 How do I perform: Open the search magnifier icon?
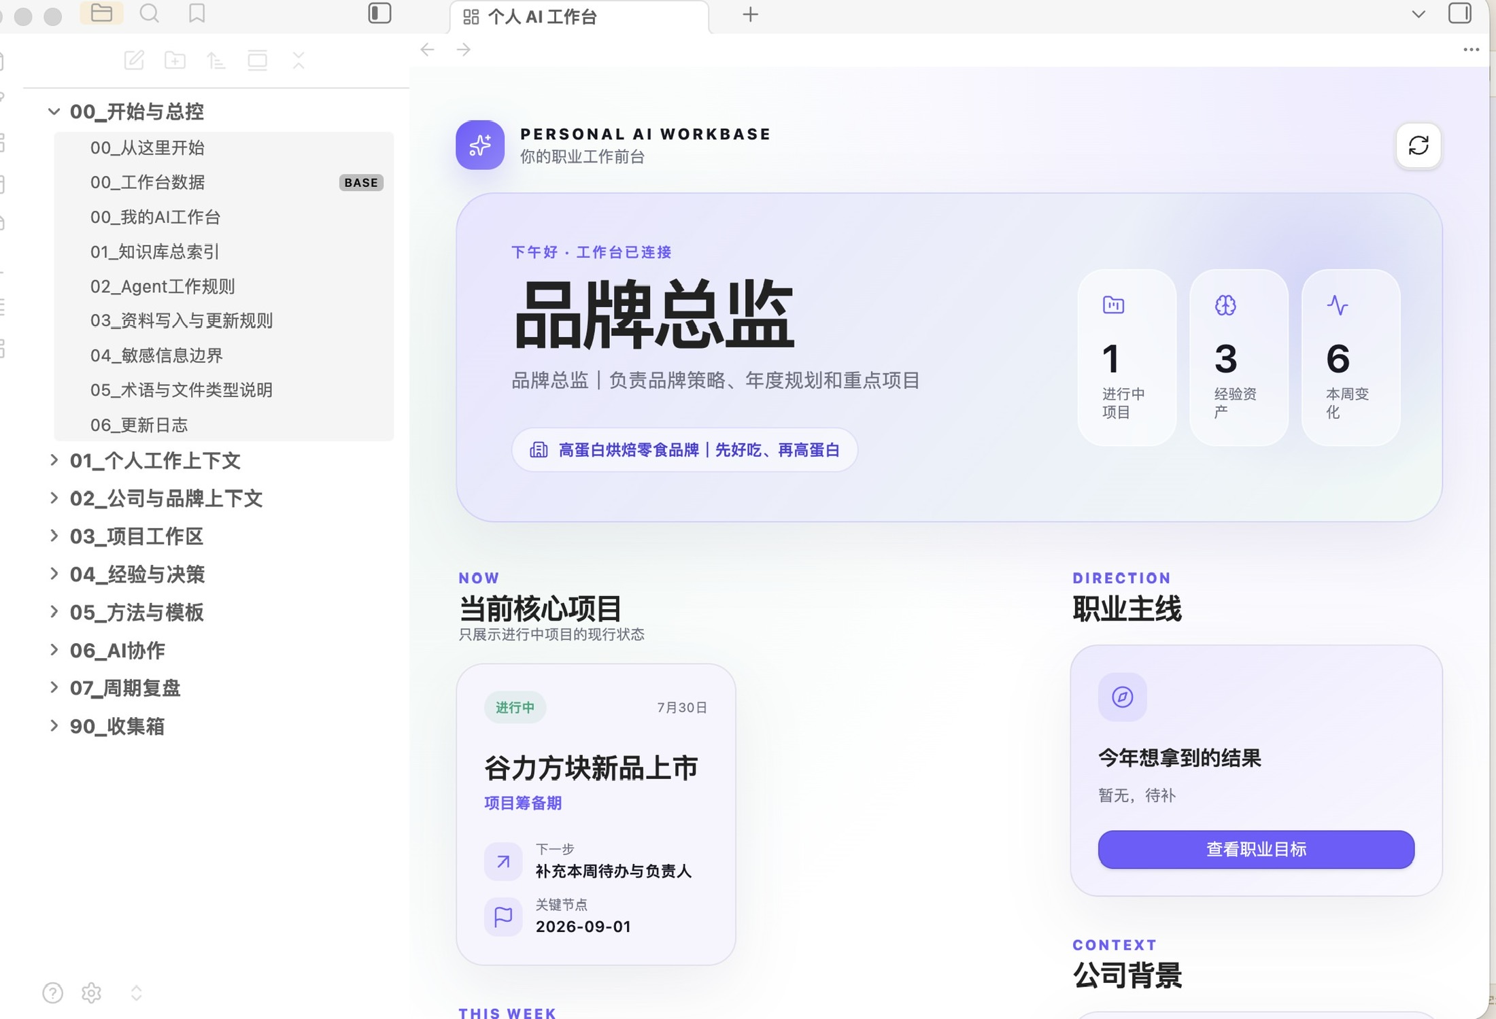[149, 13]
